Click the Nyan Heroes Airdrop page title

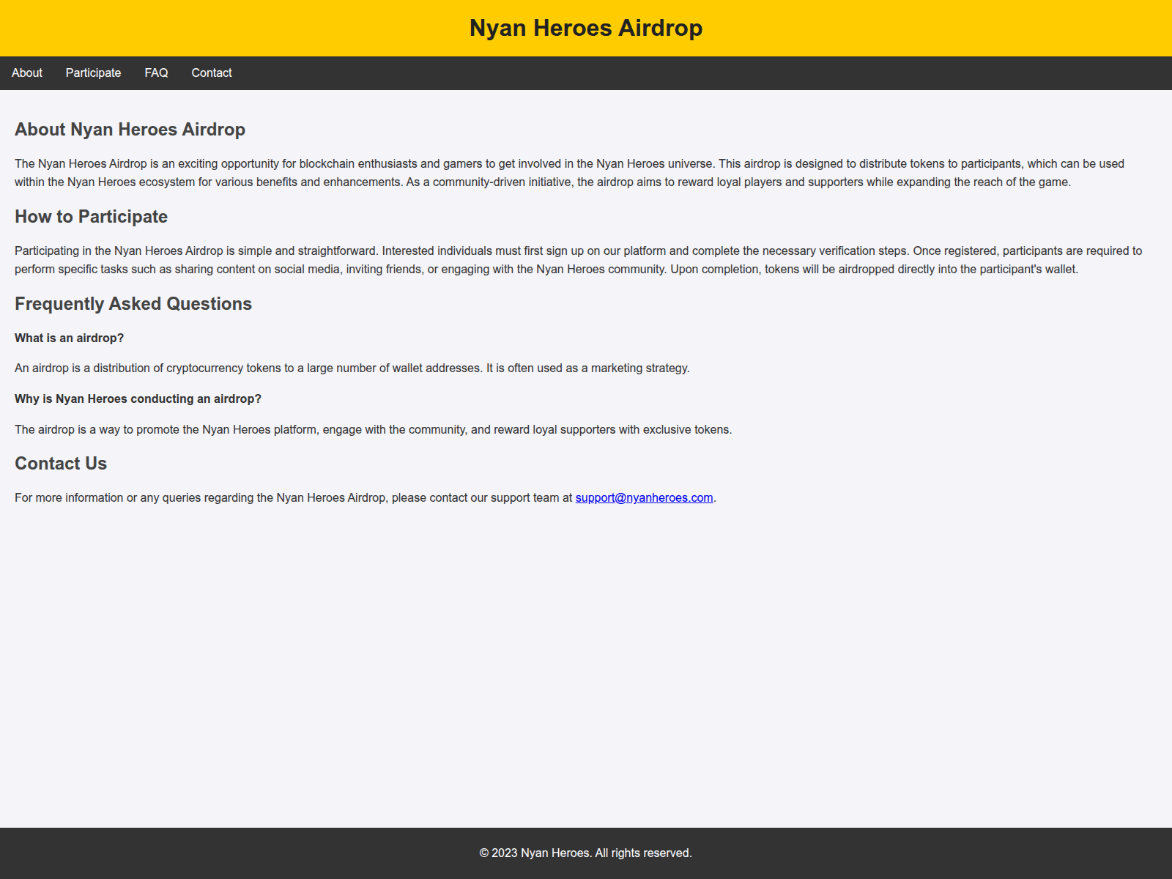click(586, 28)
